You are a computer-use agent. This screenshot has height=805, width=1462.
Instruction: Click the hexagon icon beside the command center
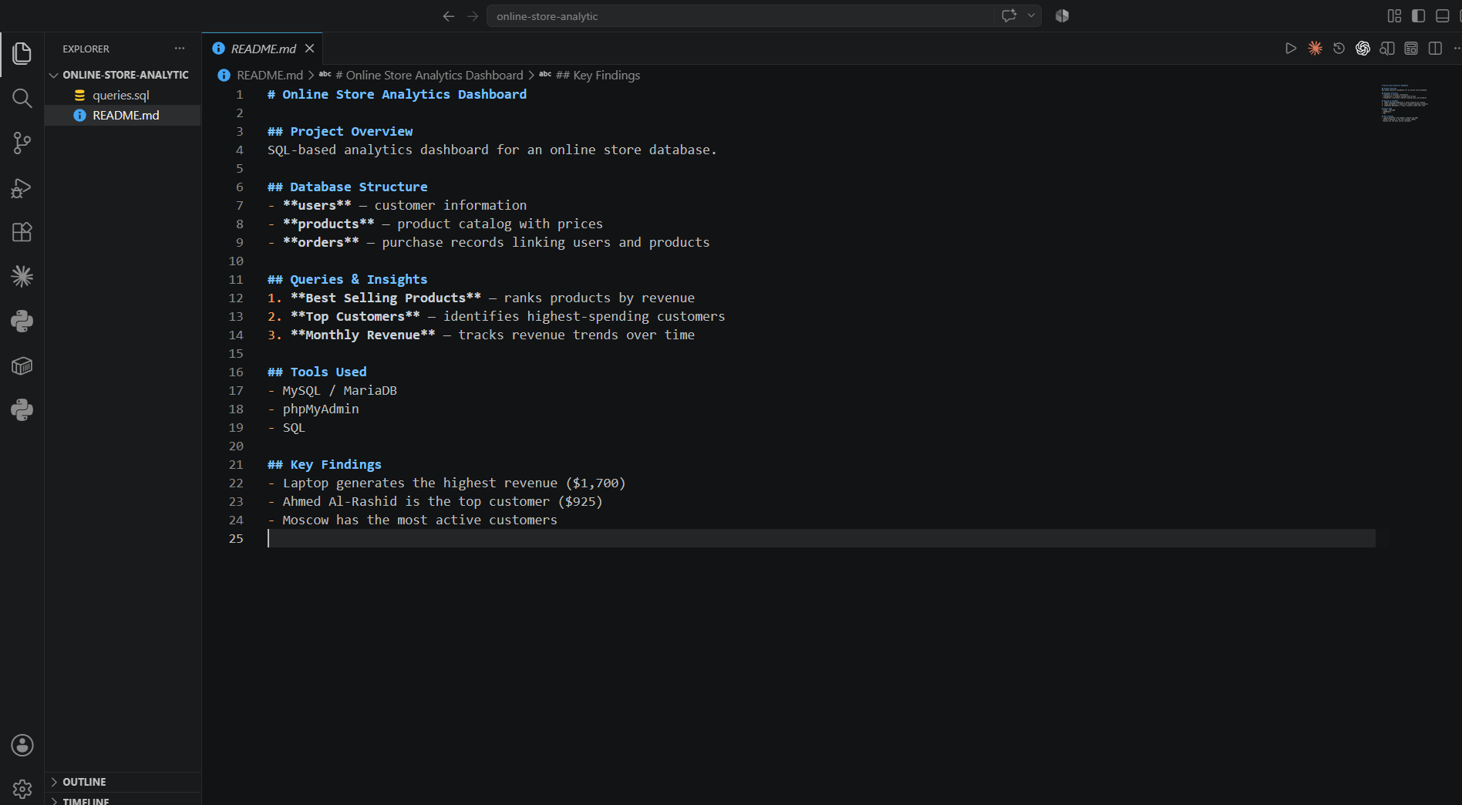(1062, 15)
